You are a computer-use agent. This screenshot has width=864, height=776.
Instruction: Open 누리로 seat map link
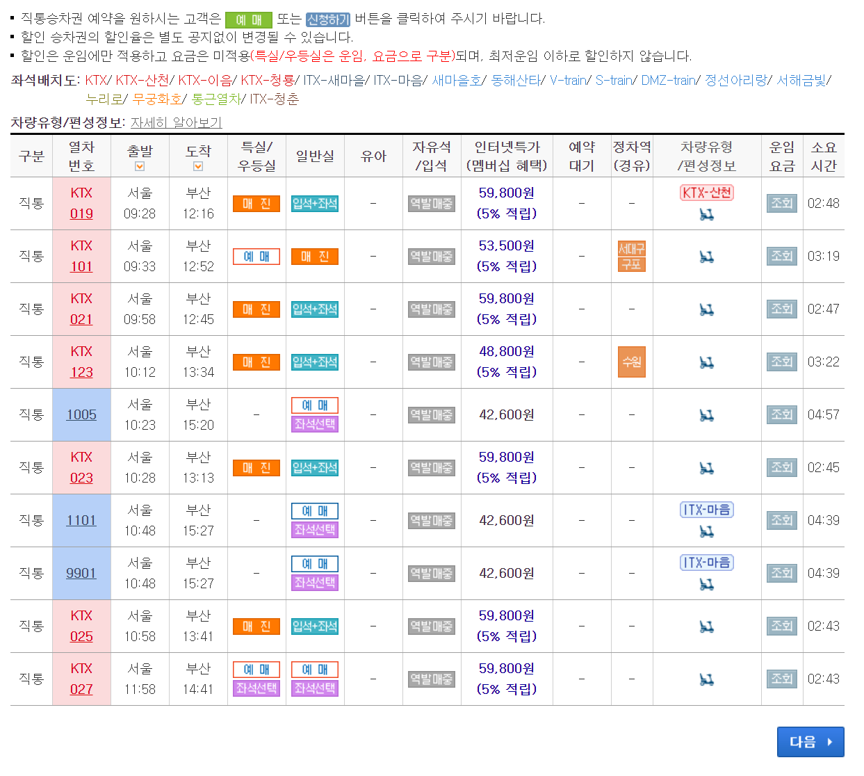pos(104,99)
